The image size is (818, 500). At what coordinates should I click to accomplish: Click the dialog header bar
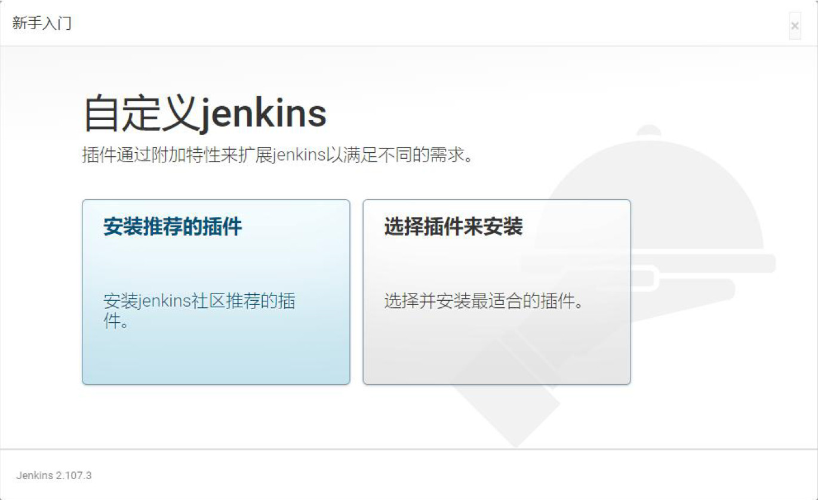click(409, 23)
